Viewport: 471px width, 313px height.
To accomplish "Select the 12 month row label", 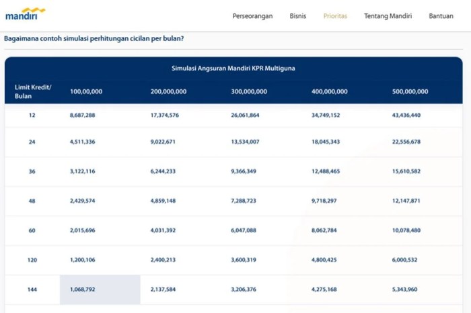I will [x=32, y=115].
